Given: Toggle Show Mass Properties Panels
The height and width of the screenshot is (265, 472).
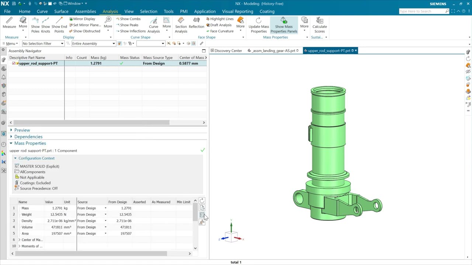Looking at the screenshot, I should [284, 25].
